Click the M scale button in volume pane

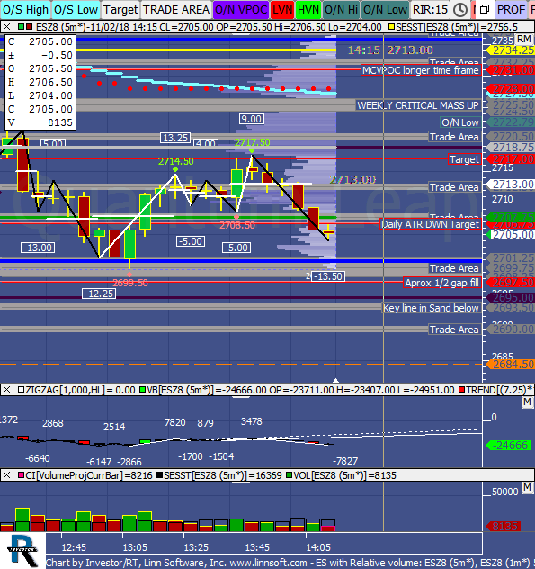click(x=527, y=487)
